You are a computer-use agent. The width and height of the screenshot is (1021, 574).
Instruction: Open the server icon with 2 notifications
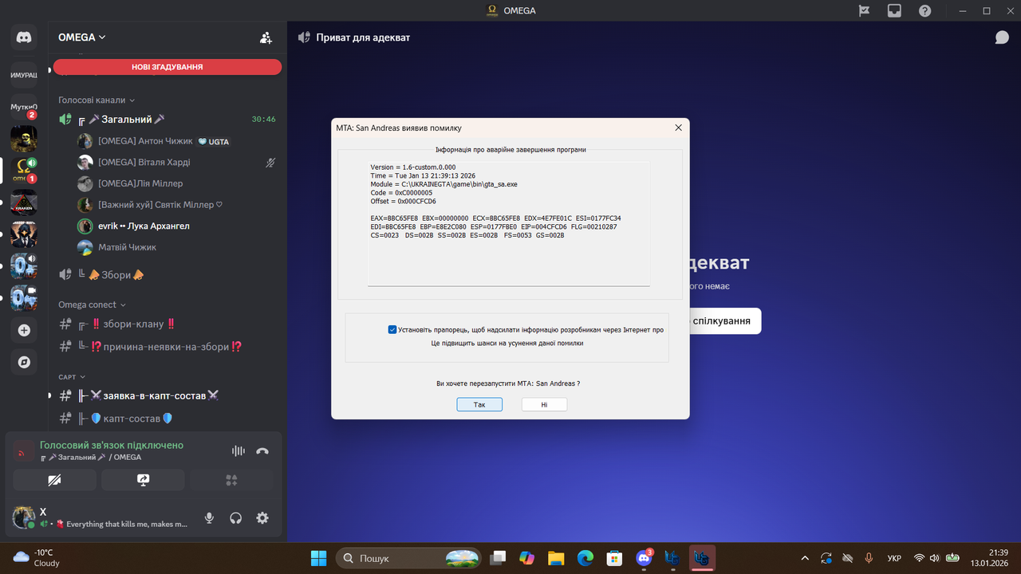pos(24,107)
